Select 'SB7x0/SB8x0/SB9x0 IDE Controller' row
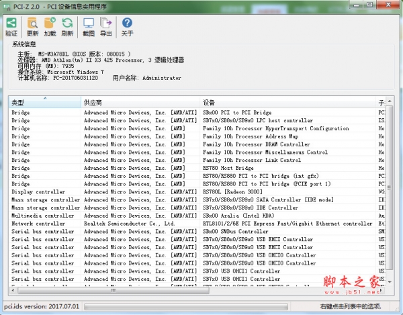This screenshot has width=403, height=315. click(197, 208)
